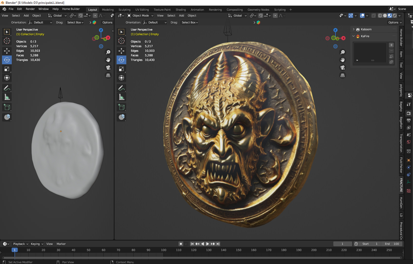Collapse the KaFire panel

pyautogui.click(x=354, y=36)
